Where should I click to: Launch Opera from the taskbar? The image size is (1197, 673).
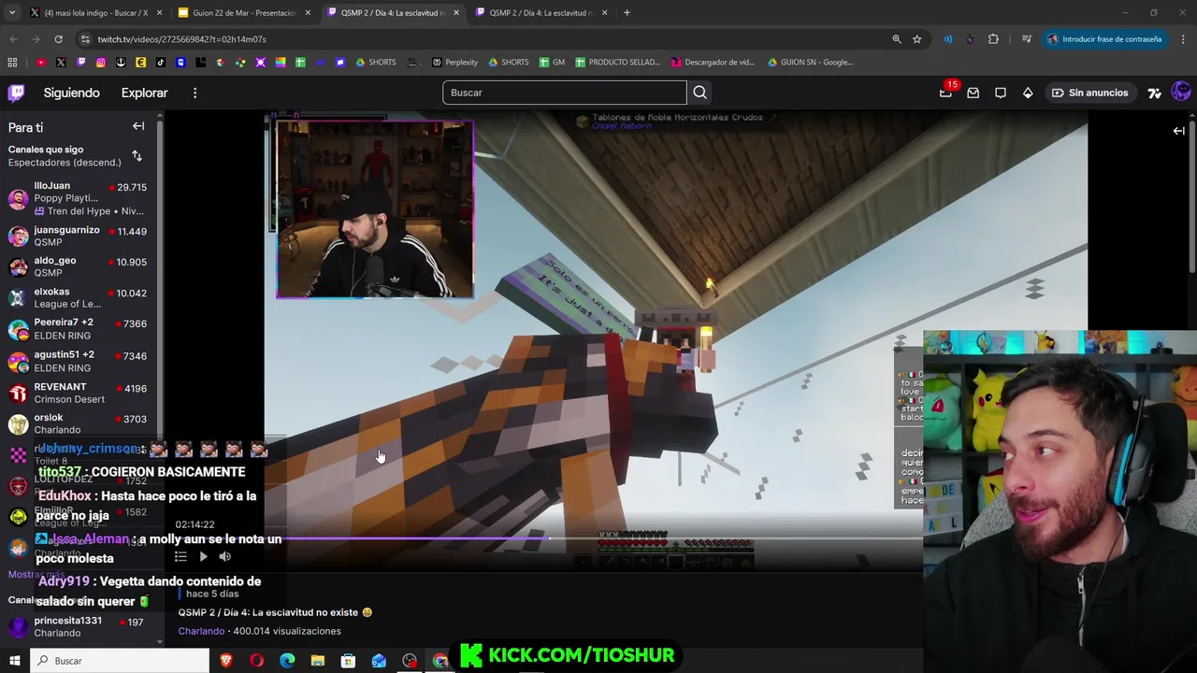257,661
